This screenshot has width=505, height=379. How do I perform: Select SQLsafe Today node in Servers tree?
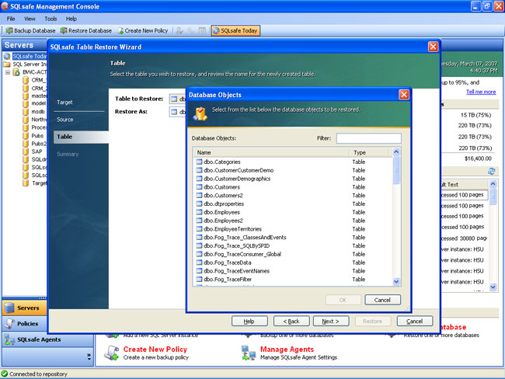pos(30,56)
